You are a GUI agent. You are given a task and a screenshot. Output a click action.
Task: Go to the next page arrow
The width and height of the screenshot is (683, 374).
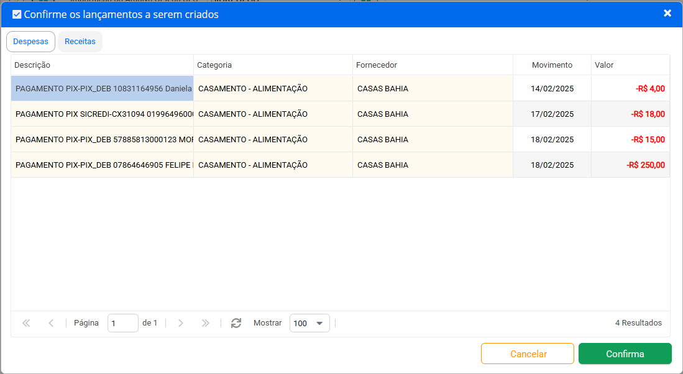pos(181,323)
